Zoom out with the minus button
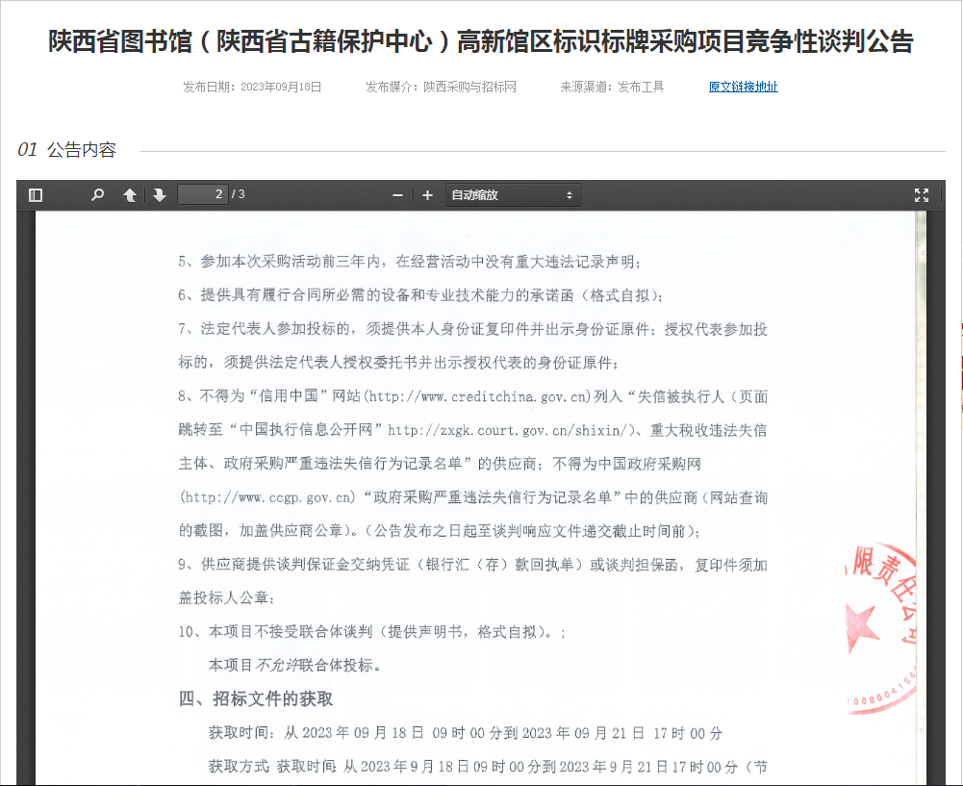This screenshot has width=963, height=786. (397, 195)
